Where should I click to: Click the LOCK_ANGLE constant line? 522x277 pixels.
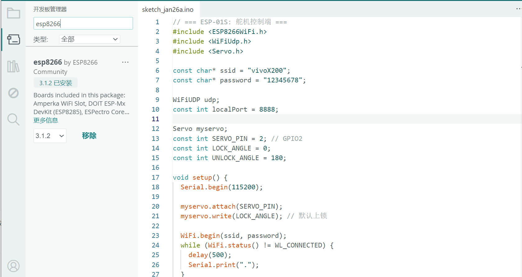(x=222, y=148)
